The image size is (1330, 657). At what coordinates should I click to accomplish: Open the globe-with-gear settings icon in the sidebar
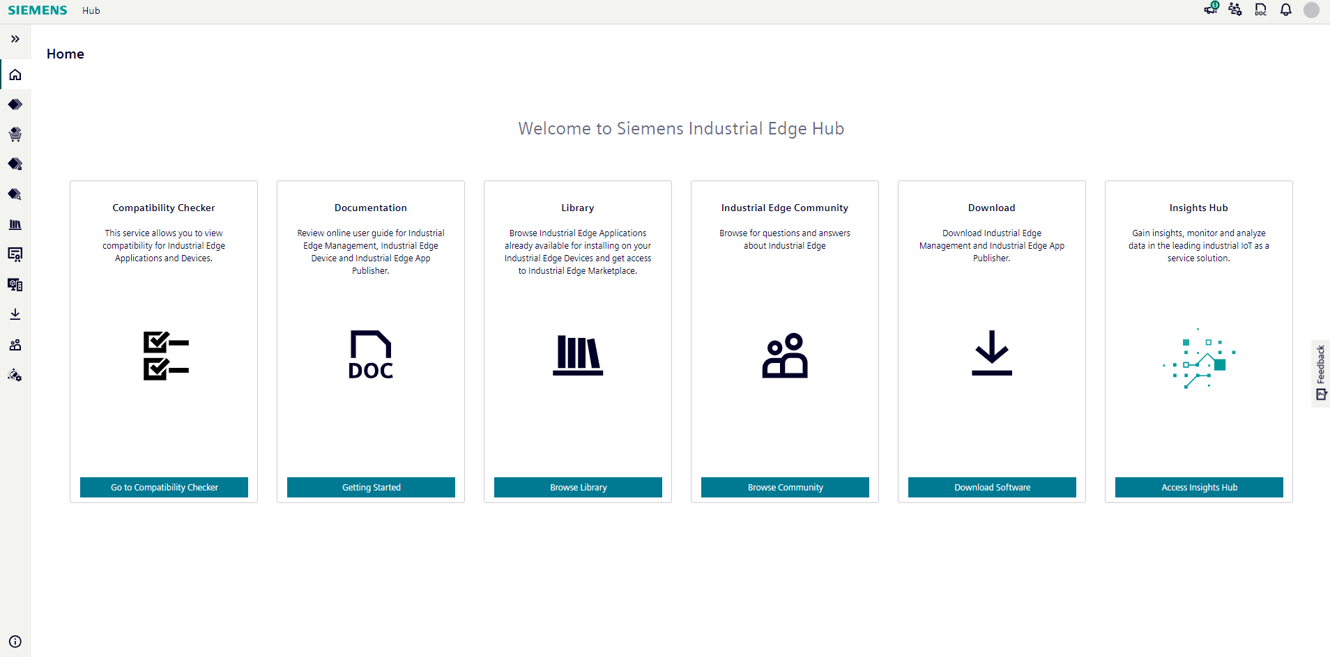[x=15, y=375]
